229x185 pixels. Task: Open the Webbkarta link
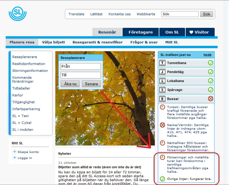pos(146,14)
